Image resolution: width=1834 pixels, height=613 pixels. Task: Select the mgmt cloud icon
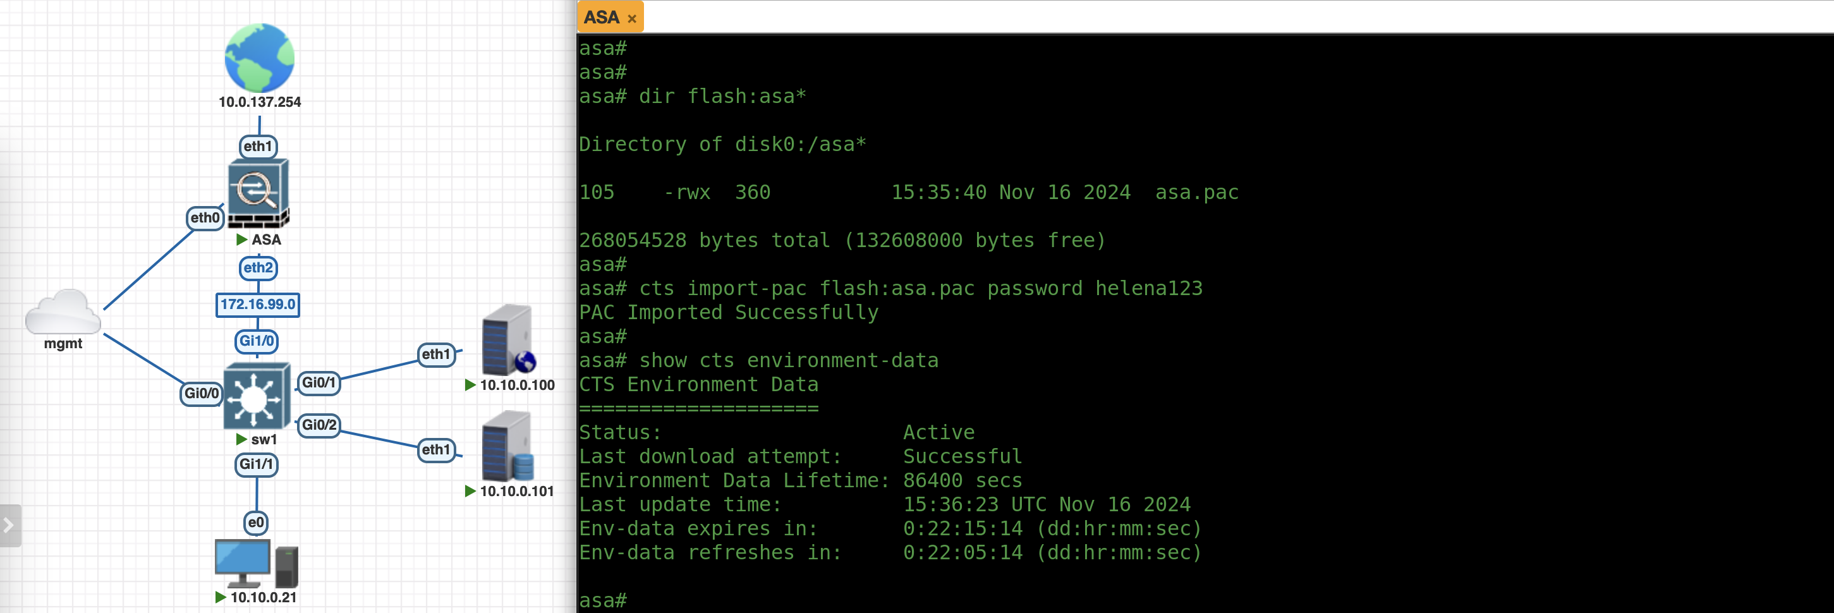point(63,313)
